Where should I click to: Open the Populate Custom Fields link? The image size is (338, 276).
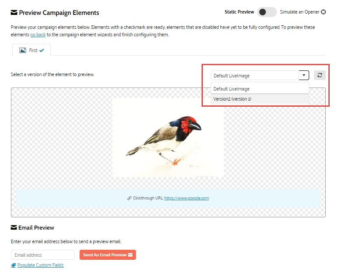coord(40,265)
